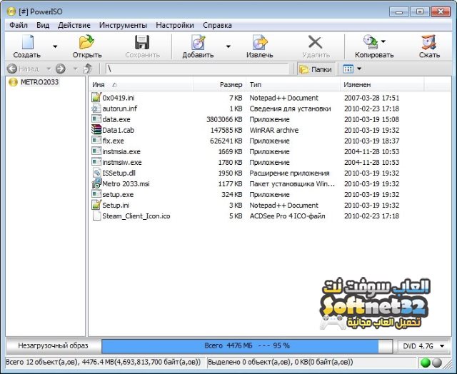Screen dimensions: 457x374
Task: Click the Удалить (Delete) X icon
Action: point(315,42)
